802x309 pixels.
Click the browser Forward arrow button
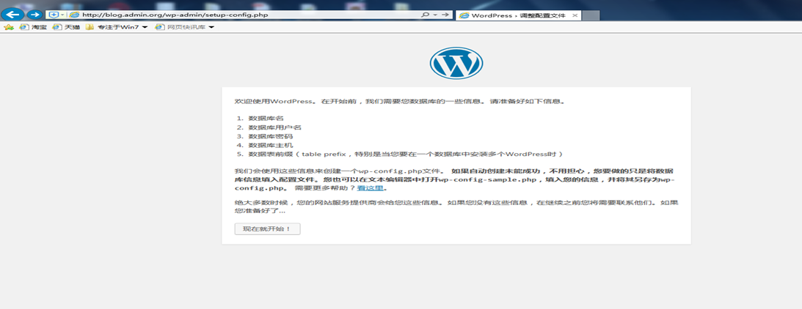point(34,15)
